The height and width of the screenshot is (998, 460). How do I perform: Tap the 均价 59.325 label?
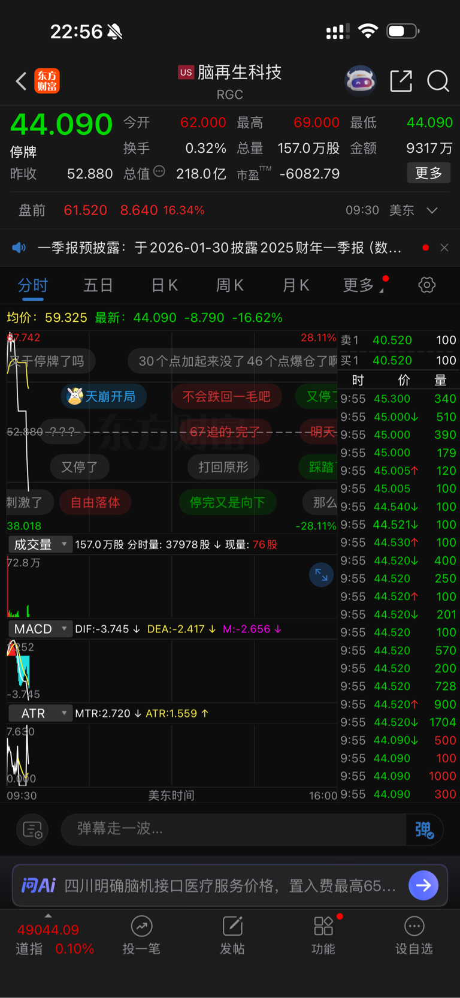[47, 318]
